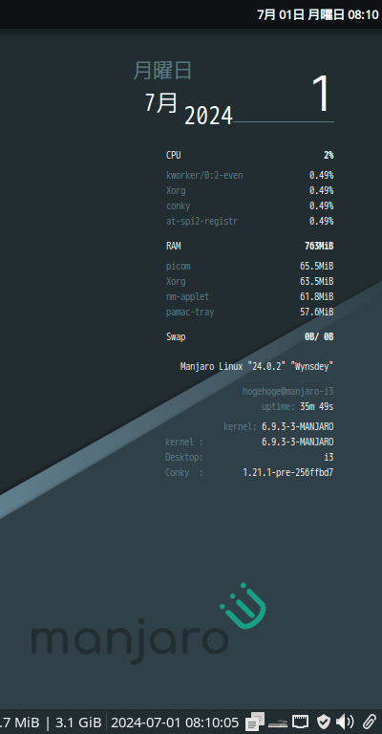The width and height of the screenshot is (382, 734).
Task: Select the at-spi2-registr process name
Action: [202, 222]
